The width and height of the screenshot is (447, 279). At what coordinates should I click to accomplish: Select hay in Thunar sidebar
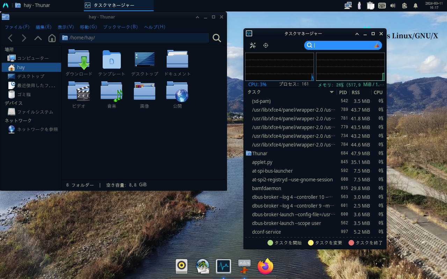pos(31,67)
